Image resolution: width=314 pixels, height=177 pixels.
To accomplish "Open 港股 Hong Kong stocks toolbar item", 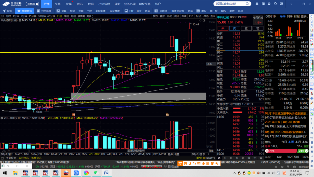I will pos(201,11).
